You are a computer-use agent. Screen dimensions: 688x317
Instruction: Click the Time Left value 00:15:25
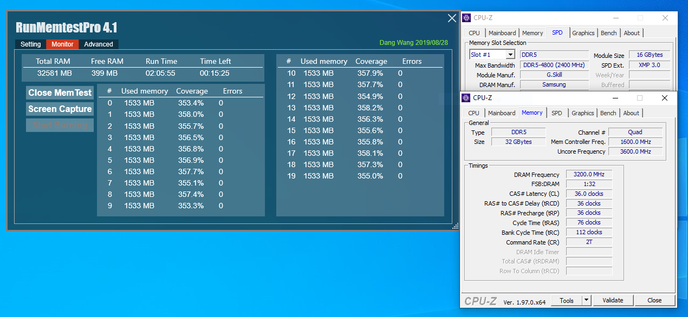click(x=215, y=73)
